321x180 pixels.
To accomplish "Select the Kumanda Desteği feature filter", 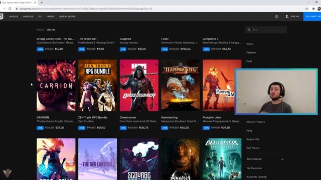I will coord(256,177).
